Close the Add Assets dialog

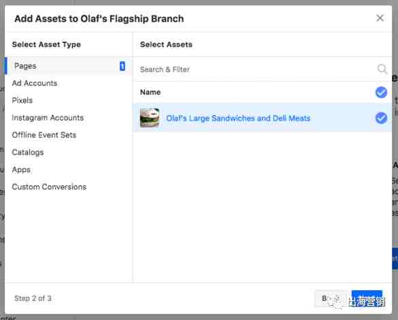pyautogui.click(x=380, y=18)
